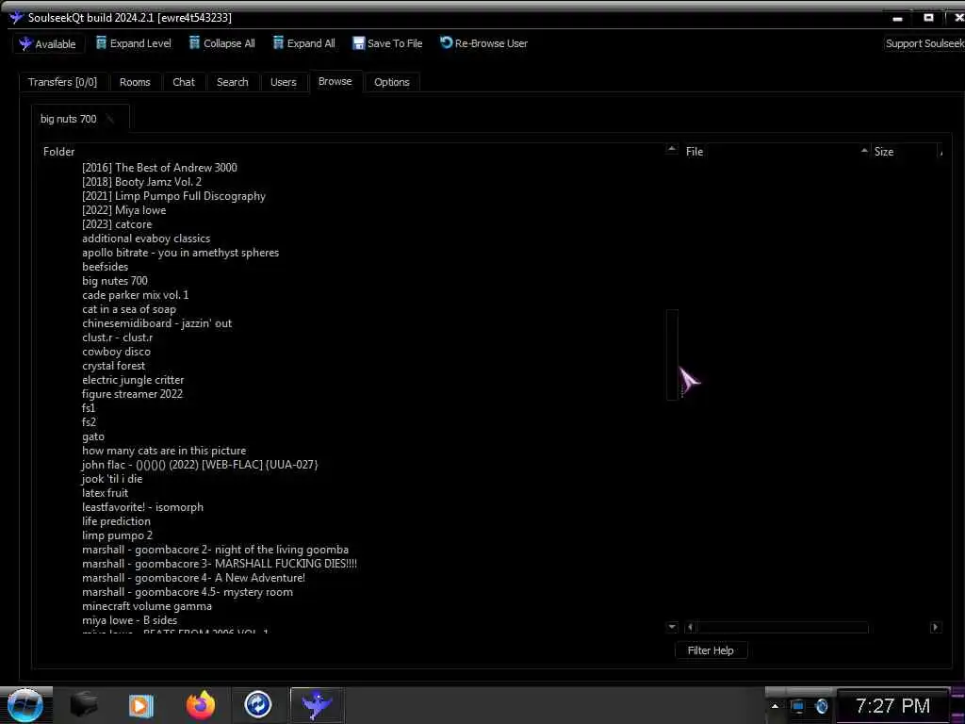Open the Search tab

(233, 82)
